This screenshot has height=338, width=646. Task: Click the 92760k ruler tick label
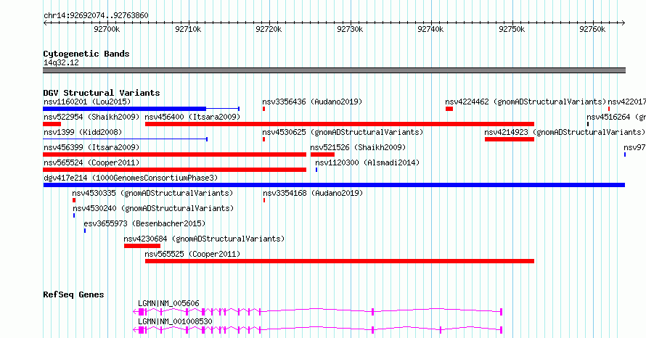(x=592, y=29)
